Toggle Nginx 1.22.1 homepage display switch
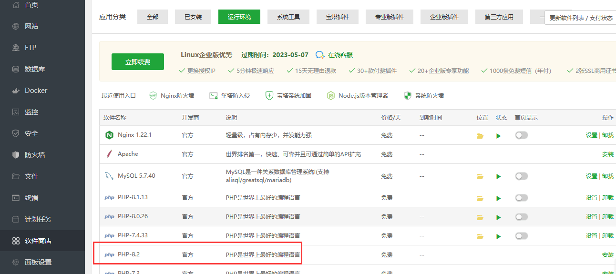The height and width of the screenshot is (274, 616). pos(522,135)
